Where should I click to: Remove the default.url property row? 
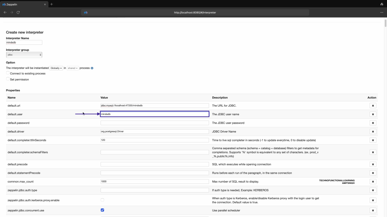point(372,106)
